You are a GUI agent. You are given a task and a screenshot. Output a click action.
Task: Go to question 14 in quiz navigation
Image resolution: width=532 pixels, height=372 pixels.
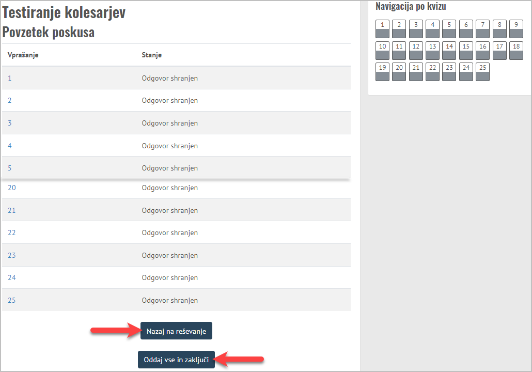[x=449, y=51]
